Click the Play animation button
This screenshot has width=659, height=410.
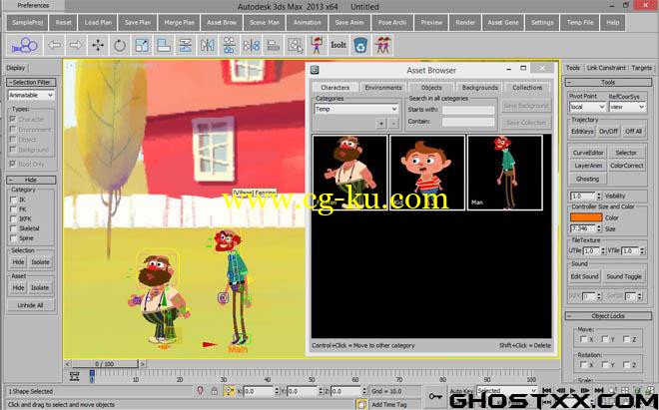[572, 390]
